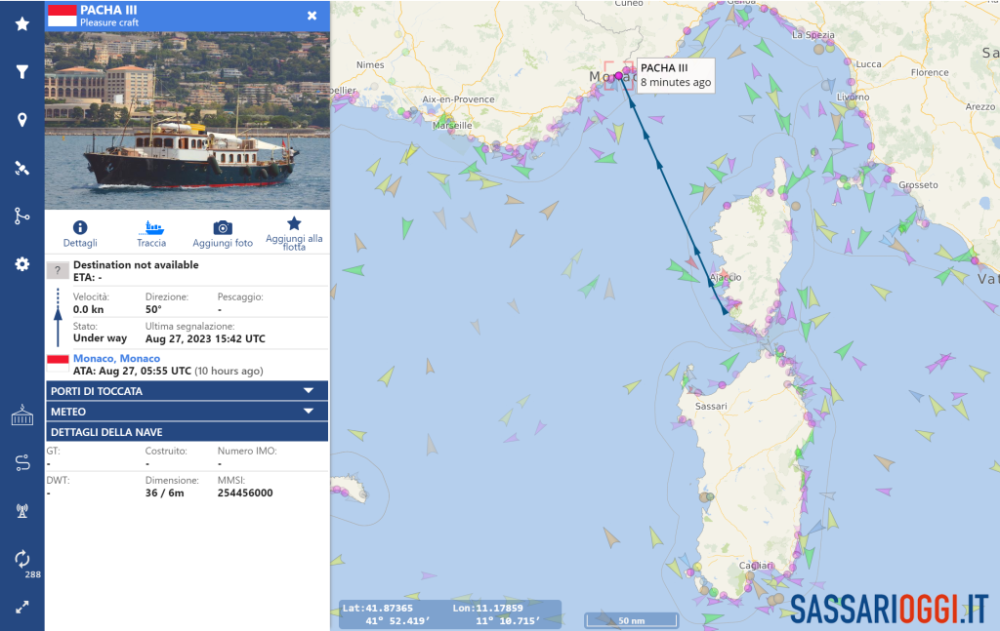The width and height of the screenshot is (1000, 631).
Task: Expand the METEO section
Action: 187,412
